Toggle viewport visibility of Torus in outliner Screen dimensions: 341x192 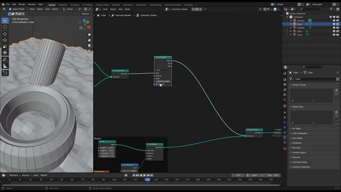[334, 35]
